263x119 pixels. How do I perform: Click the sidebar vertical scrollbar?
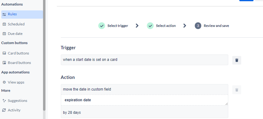(x=44, y=55)
